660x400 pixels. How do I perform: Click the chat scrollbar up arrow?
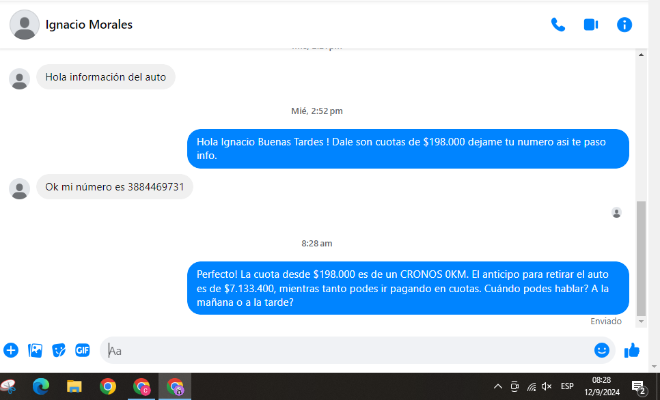[x=641, y=55]
